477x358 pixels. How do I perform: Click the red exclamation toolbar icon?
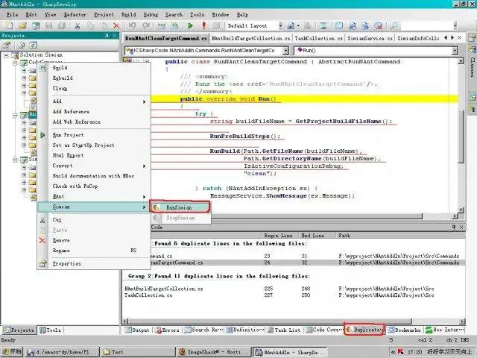click(x=203, y=26)
